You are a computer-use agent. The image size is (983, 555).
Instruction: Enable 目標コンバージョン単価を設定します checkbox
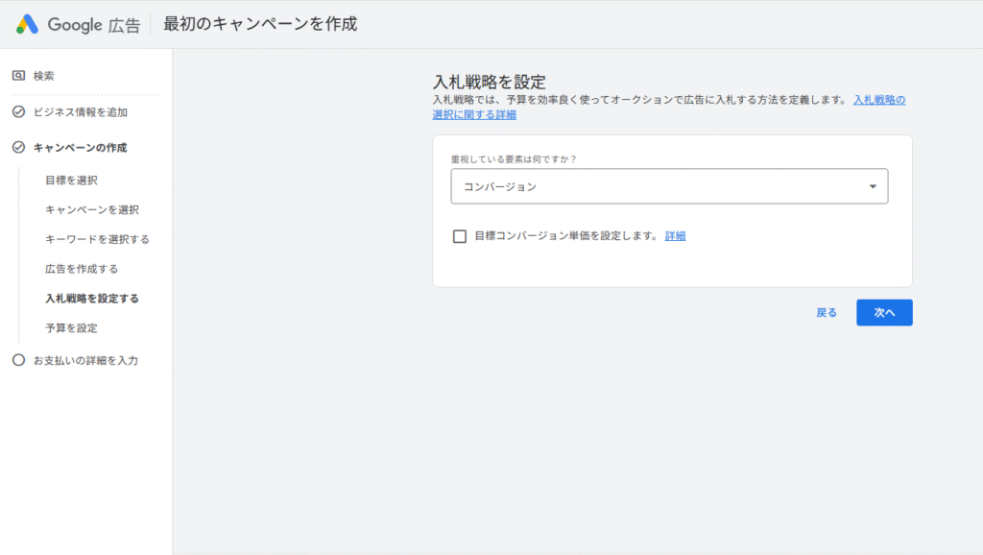(x=458, y=235)
